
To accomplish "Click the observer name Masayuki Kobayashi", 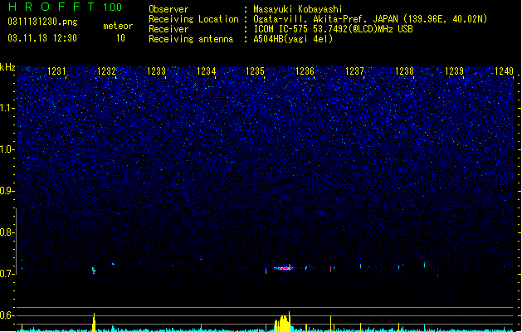I will (298, 9).
